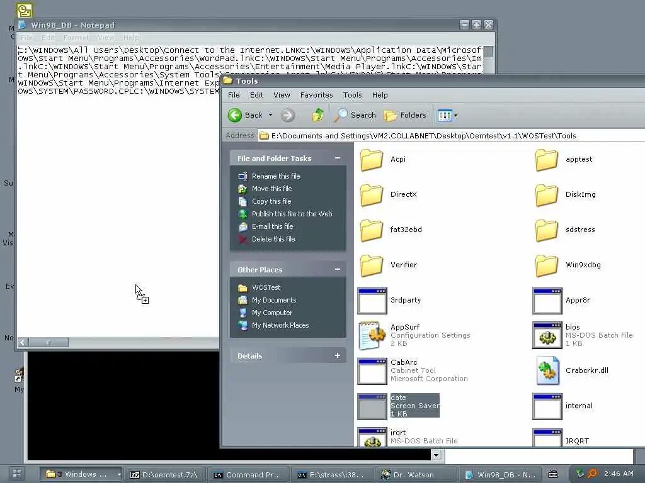The width and height of the screenshot is (645, 483).
Task: Click the Start menu button
Action: click(x=16, y=474)
